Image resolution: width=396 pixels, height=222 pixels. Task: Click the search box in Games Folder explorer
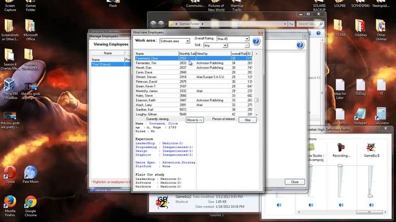[310, 24]
